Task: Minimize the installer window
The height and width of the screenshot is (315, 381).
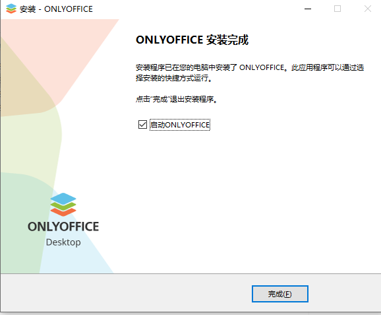Action: pyautogui.click(x=308, y=9)
